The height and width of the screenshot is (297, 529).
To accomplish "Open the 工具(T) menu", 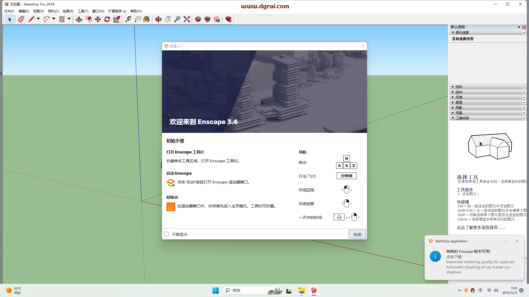I will 83,11.
